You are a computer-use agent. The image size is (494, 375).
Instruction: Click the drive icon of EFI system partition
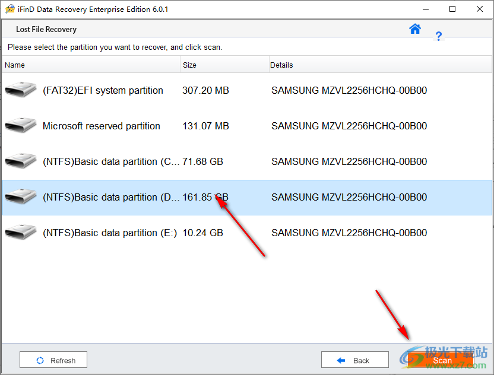pos(20,90)
